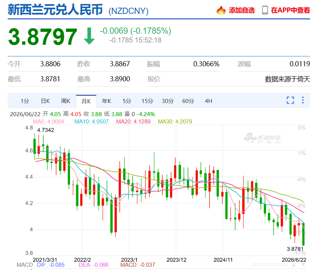Click the current price 3.8797
314x270 pixels.
pyautogui.click(x=43, y=37)
